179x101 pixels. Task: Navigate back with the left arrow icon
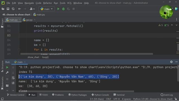(x=20, y=9)
